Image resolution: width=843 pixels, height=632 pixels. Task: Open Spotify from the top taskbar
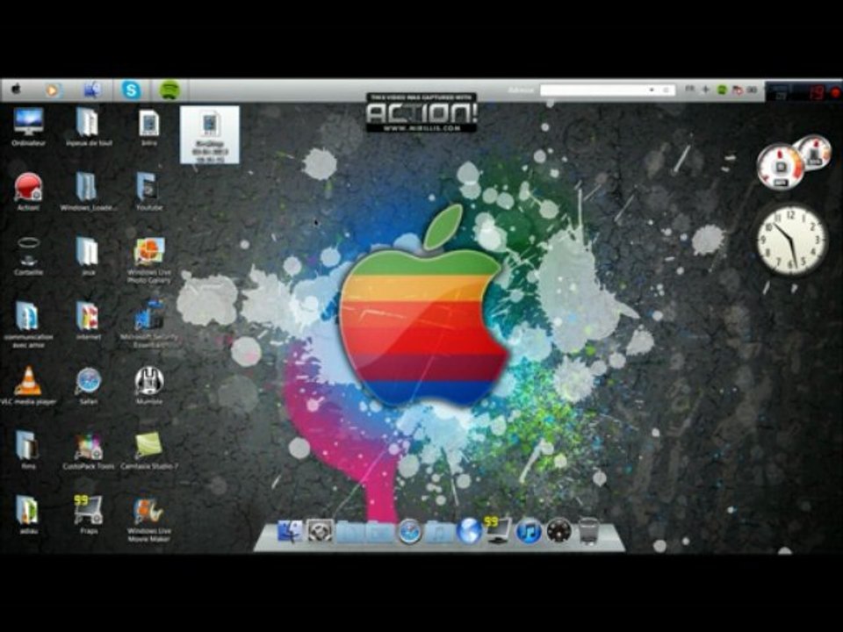point(170,90)
